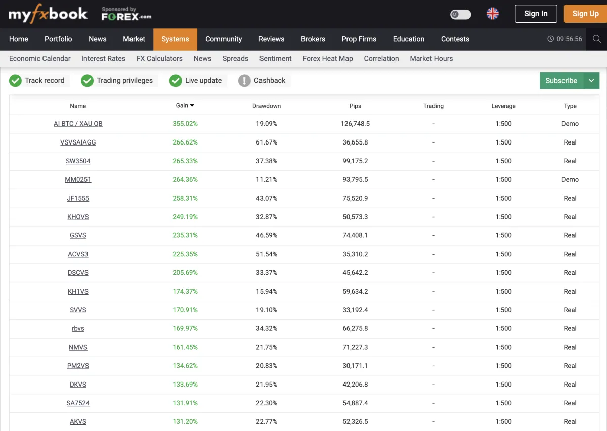Open the AI BTC / XAU QB system link

point(78,124)
